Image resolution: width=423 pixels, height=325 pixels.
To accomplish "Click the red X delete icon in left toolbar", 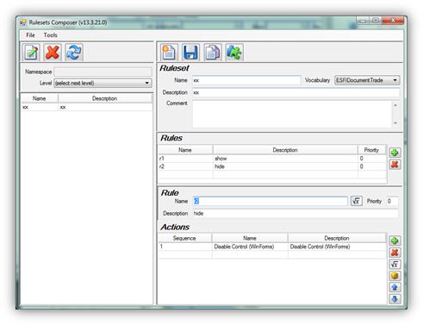I will [53, 53].
